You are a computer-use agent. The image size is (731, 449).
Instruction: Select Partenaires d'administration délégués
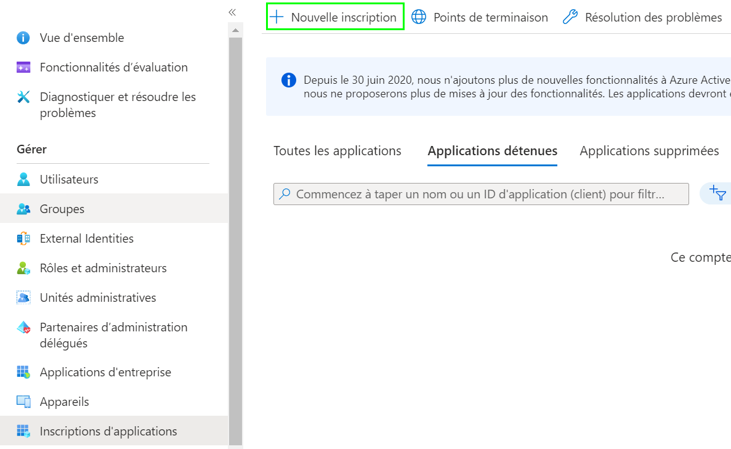point(24,327)
